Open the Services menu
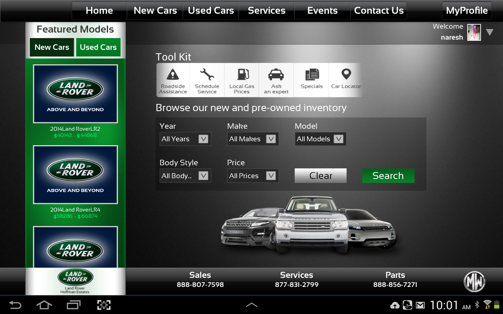 pyautogui.click(x=266, y=11)
